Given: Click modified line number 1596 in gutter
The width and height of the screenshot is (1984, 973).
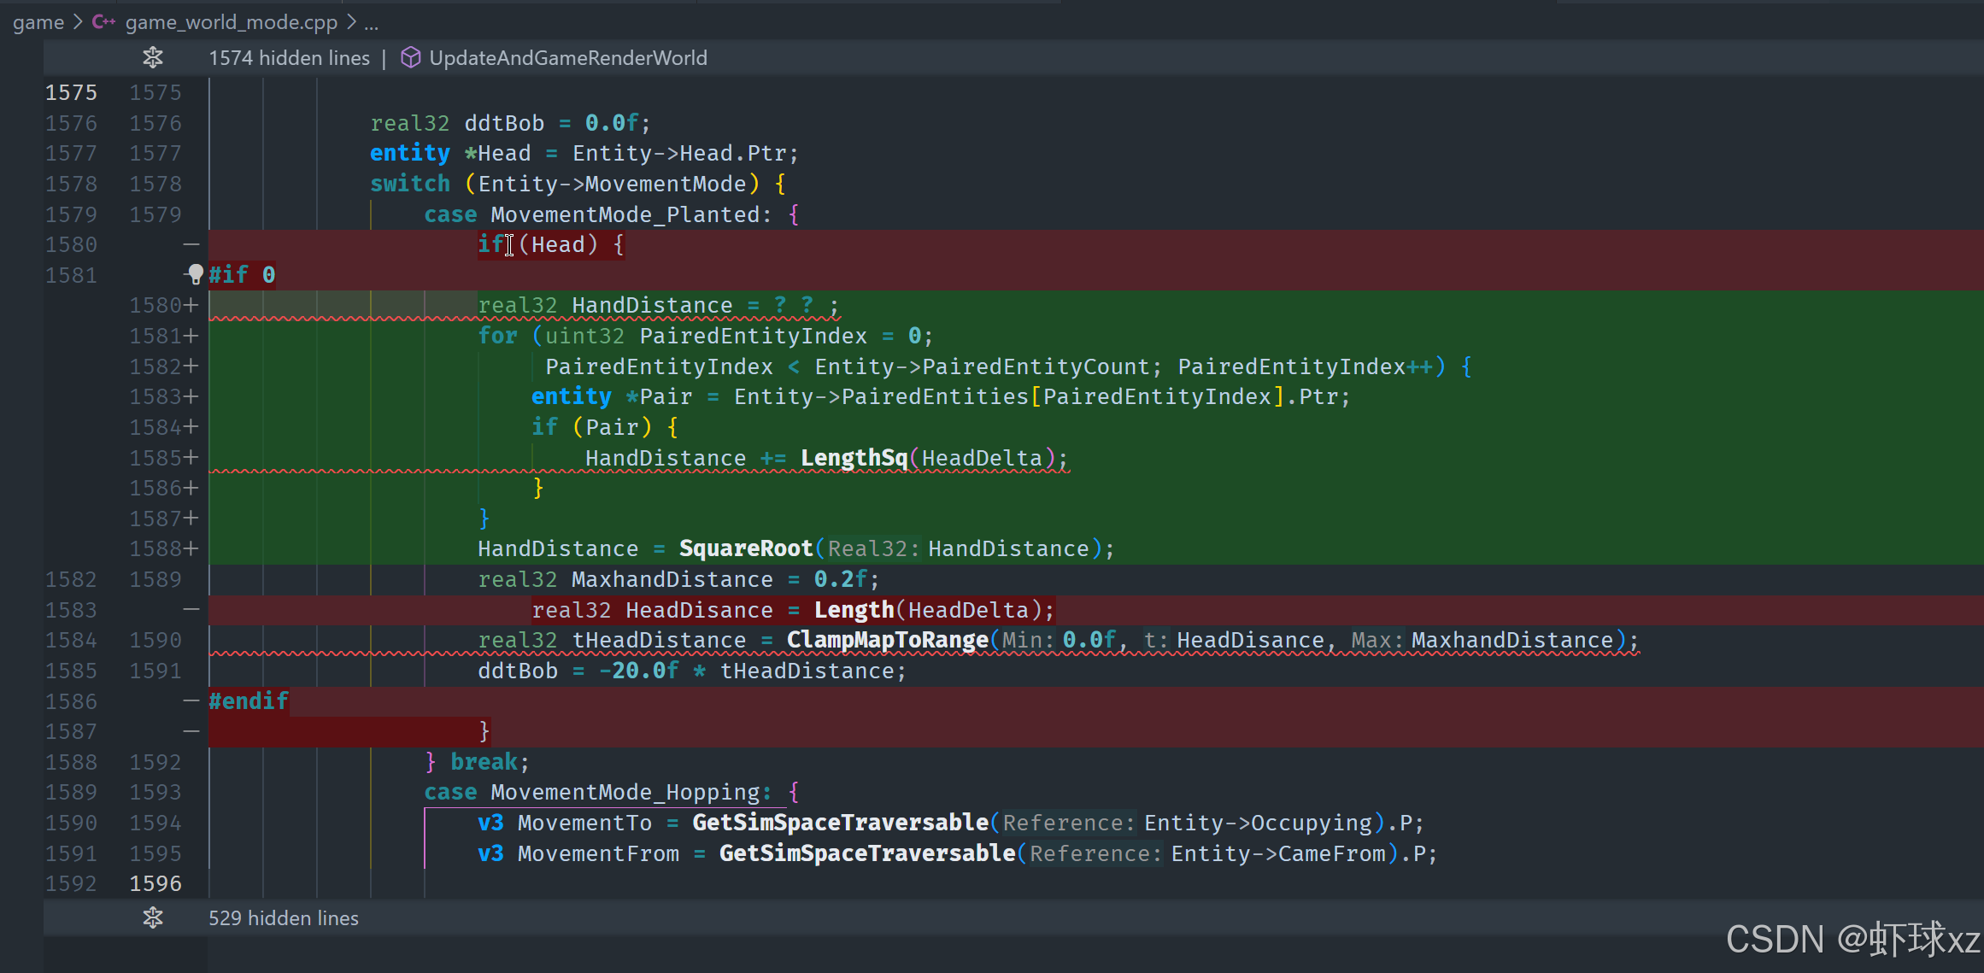Looking at the screenshot, I should (156, 883).
